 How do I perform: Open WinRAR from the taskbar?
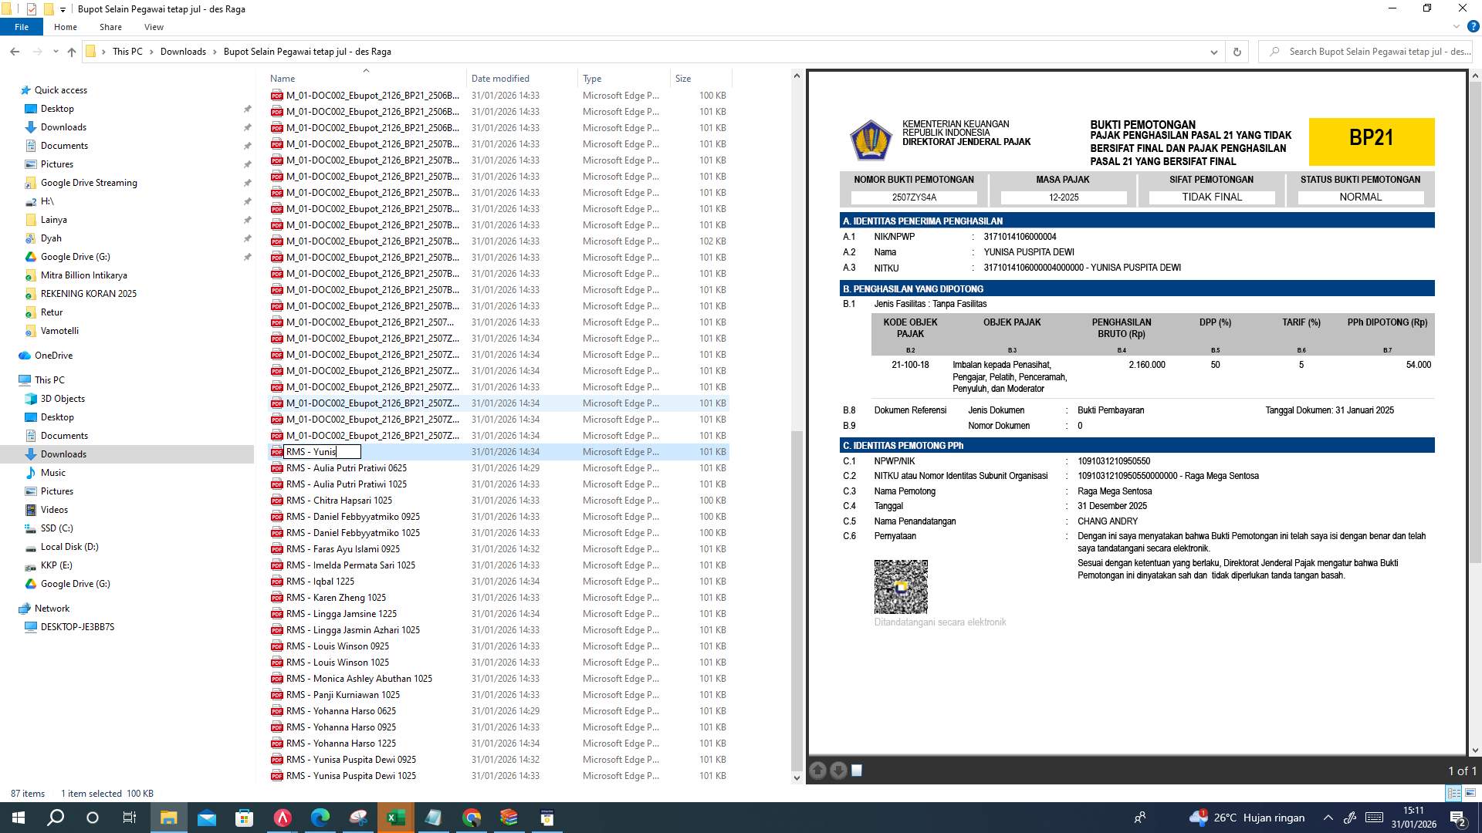pos(508,817)
